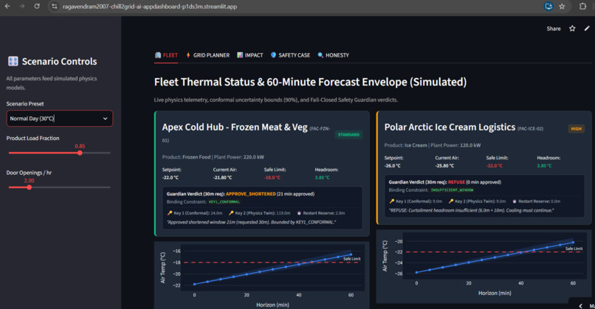Open the HONESTY tab
This screenshot has width=595, height=309.
point(333,55)
